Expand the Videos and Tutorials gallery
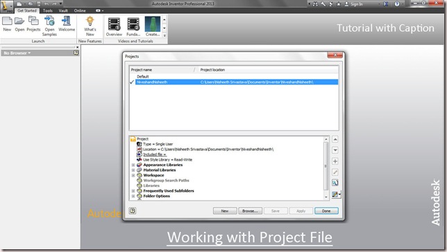The height and width of the screenshot is (252, 447). [x=165, y=35]
